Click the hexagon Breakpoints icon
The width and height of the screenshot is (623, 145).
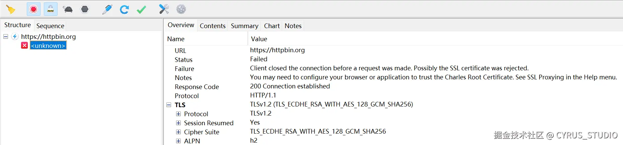(85, 9)
